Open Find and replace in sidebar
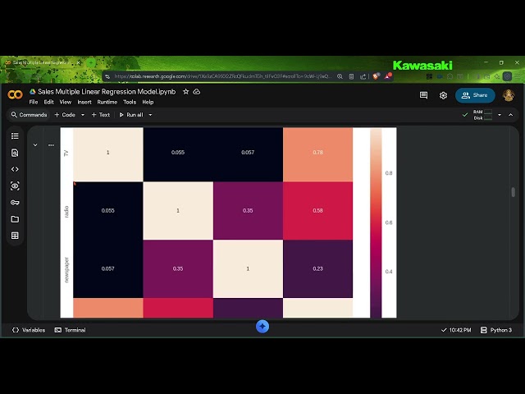This screenshot has width=525, height=394. [15, 153]
